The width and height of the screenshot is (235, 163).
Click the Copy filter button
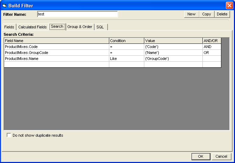[206, 14]
